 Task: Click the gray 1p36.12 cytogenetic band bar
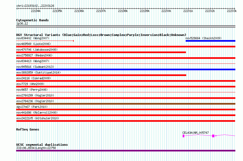126,26
